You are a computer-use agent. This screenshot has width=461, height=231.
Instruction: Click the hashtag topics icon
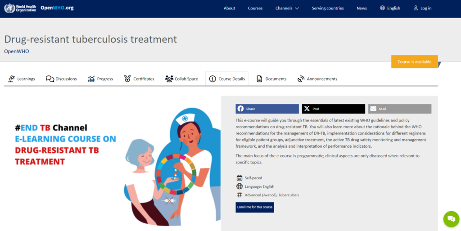pyautogui.click(x=240, y=195)
